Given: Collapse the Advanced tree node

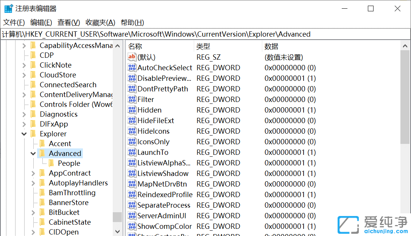Looking at the screenshot, I should click(x=33, y=153).
